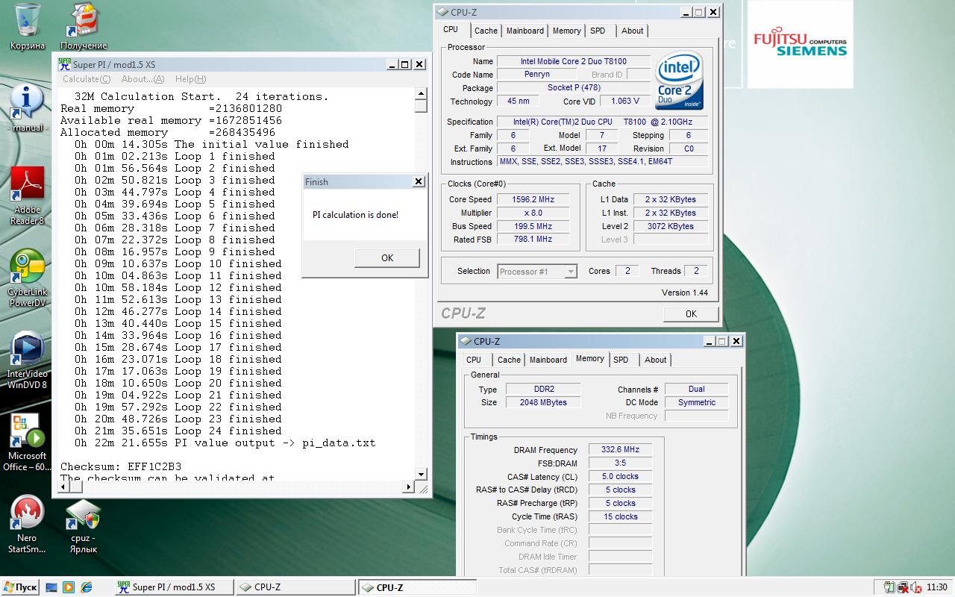The image size is (955, 597).
Task: Switch to Memory tab in upper CPU-Z
Action: (x=567, y=31)
